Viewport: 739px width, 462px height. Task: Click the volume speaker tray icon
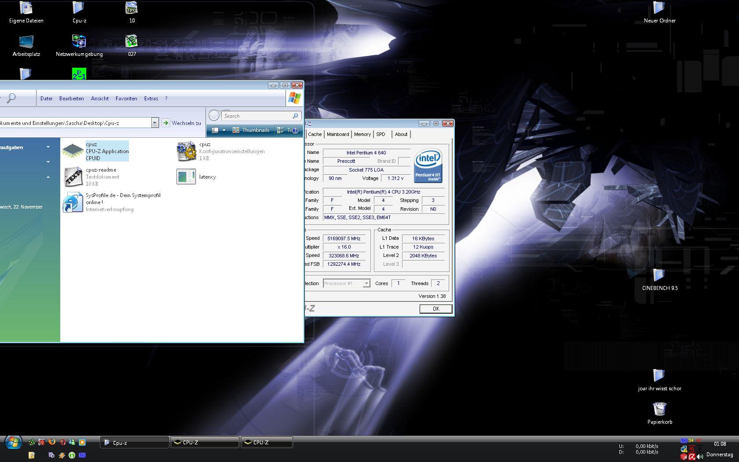[699, 457]
